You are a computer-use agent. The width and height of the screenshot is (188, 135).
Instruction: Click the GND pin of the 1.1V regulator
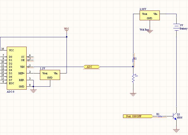pos(50,78)
